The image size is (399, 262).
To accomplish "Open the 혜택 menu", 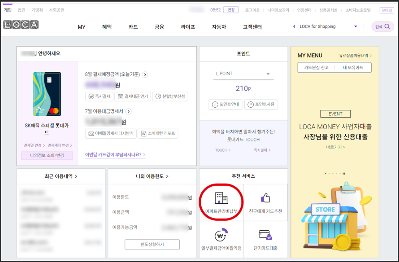I will point(107,27).
